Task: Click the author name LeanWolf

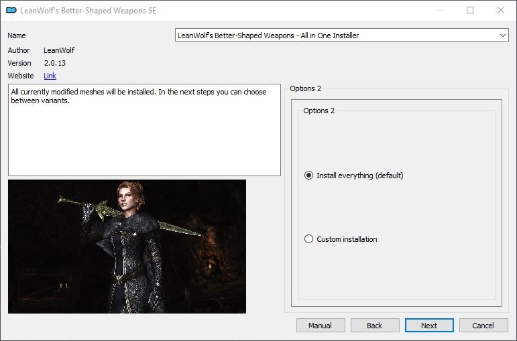Action: point(59,50)
